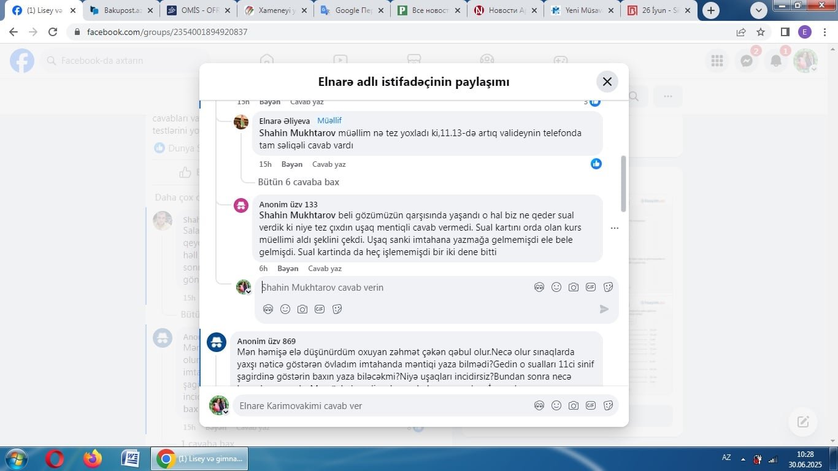This screenshot has height=471, width=838.
Task: Launch Firefox from taskbar
Action: pos(93,459)
